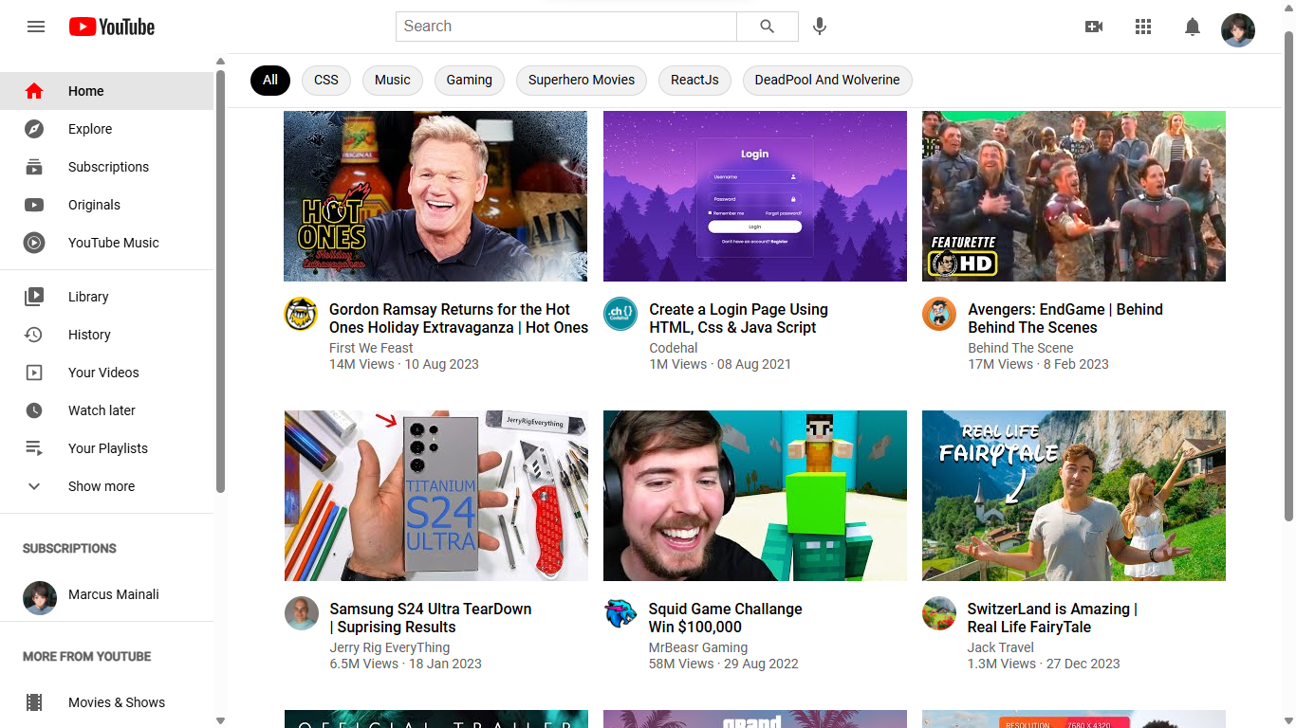Click the First We Feast channel avatar

click(301, 314)
